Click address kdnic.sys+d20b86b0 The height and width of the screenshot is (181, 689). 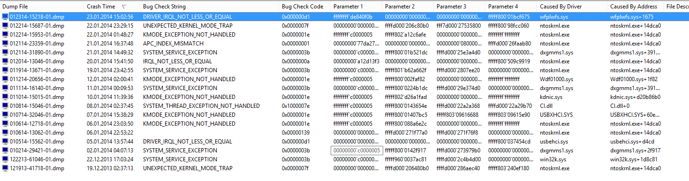pyautogui.click(x=635, y=97)
